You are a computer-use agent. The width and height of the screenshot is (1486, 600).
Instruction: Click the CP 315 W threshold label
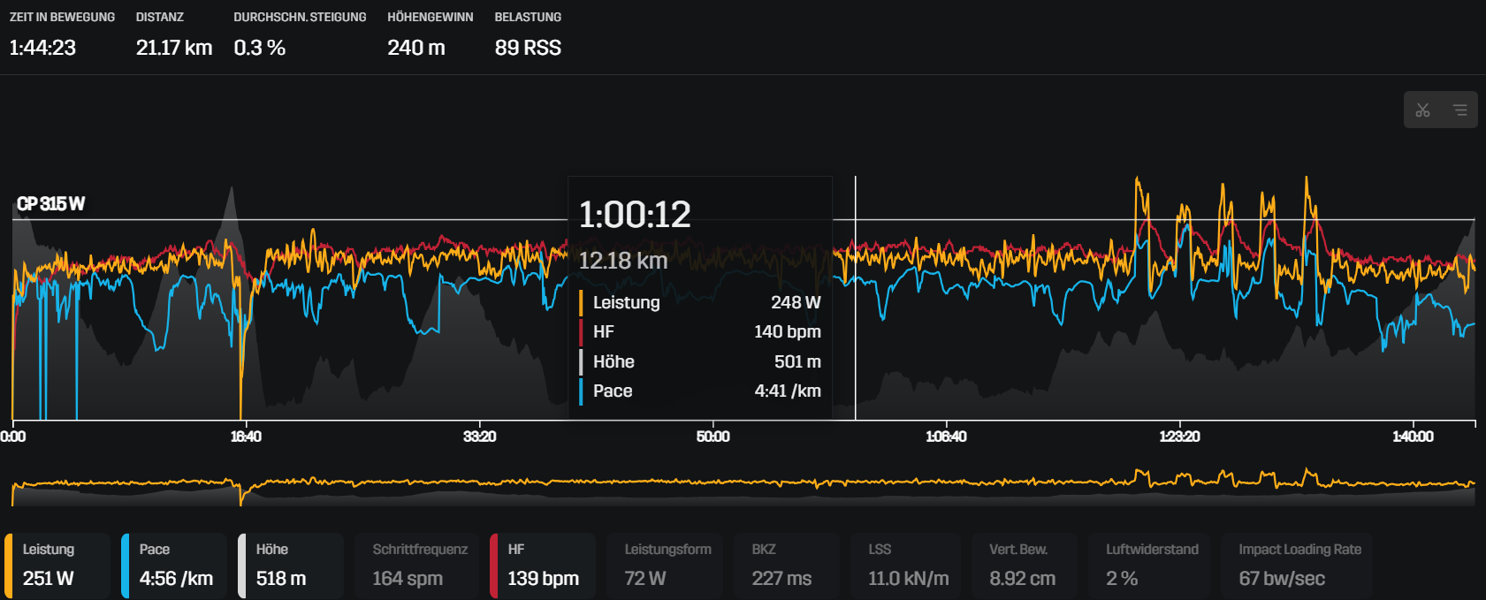pos(51,204)
